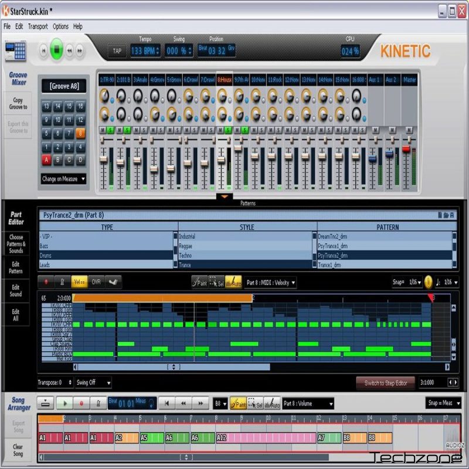469x469 pixels.
Task: Open the Change on Measure dropdown
Action: [63, 179]
